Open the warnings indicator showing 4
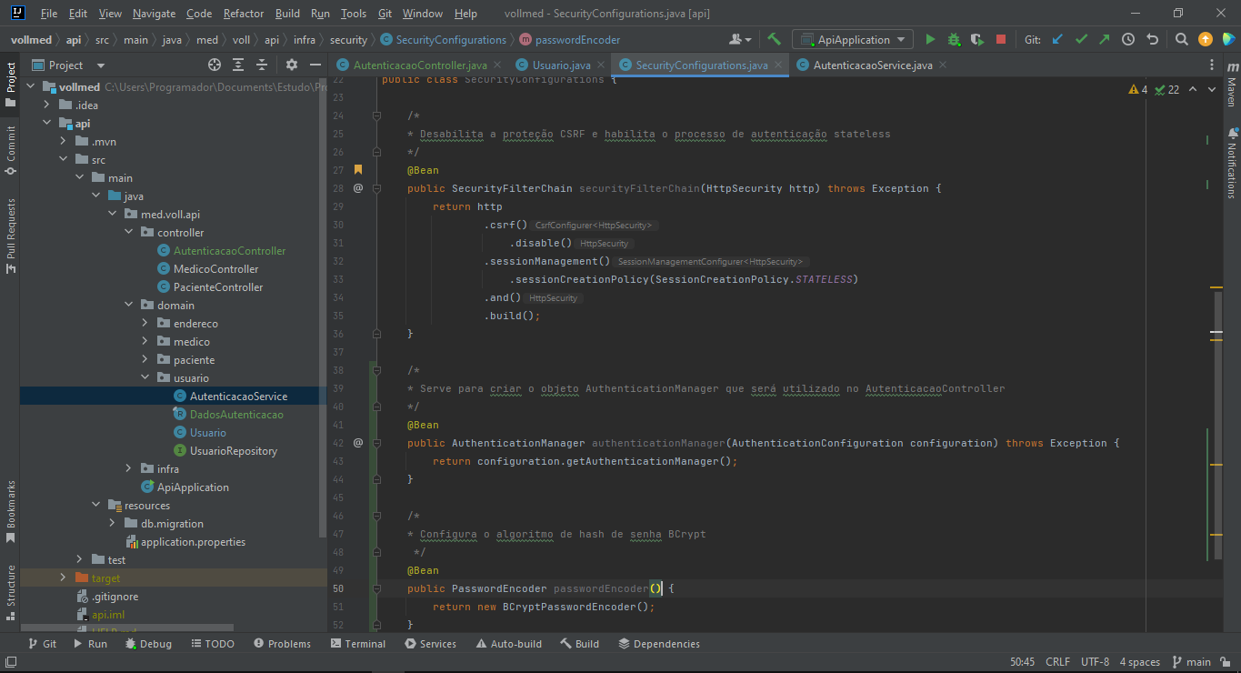The width and height of the screenshot is (1241, 673). tap(1137, 89)
